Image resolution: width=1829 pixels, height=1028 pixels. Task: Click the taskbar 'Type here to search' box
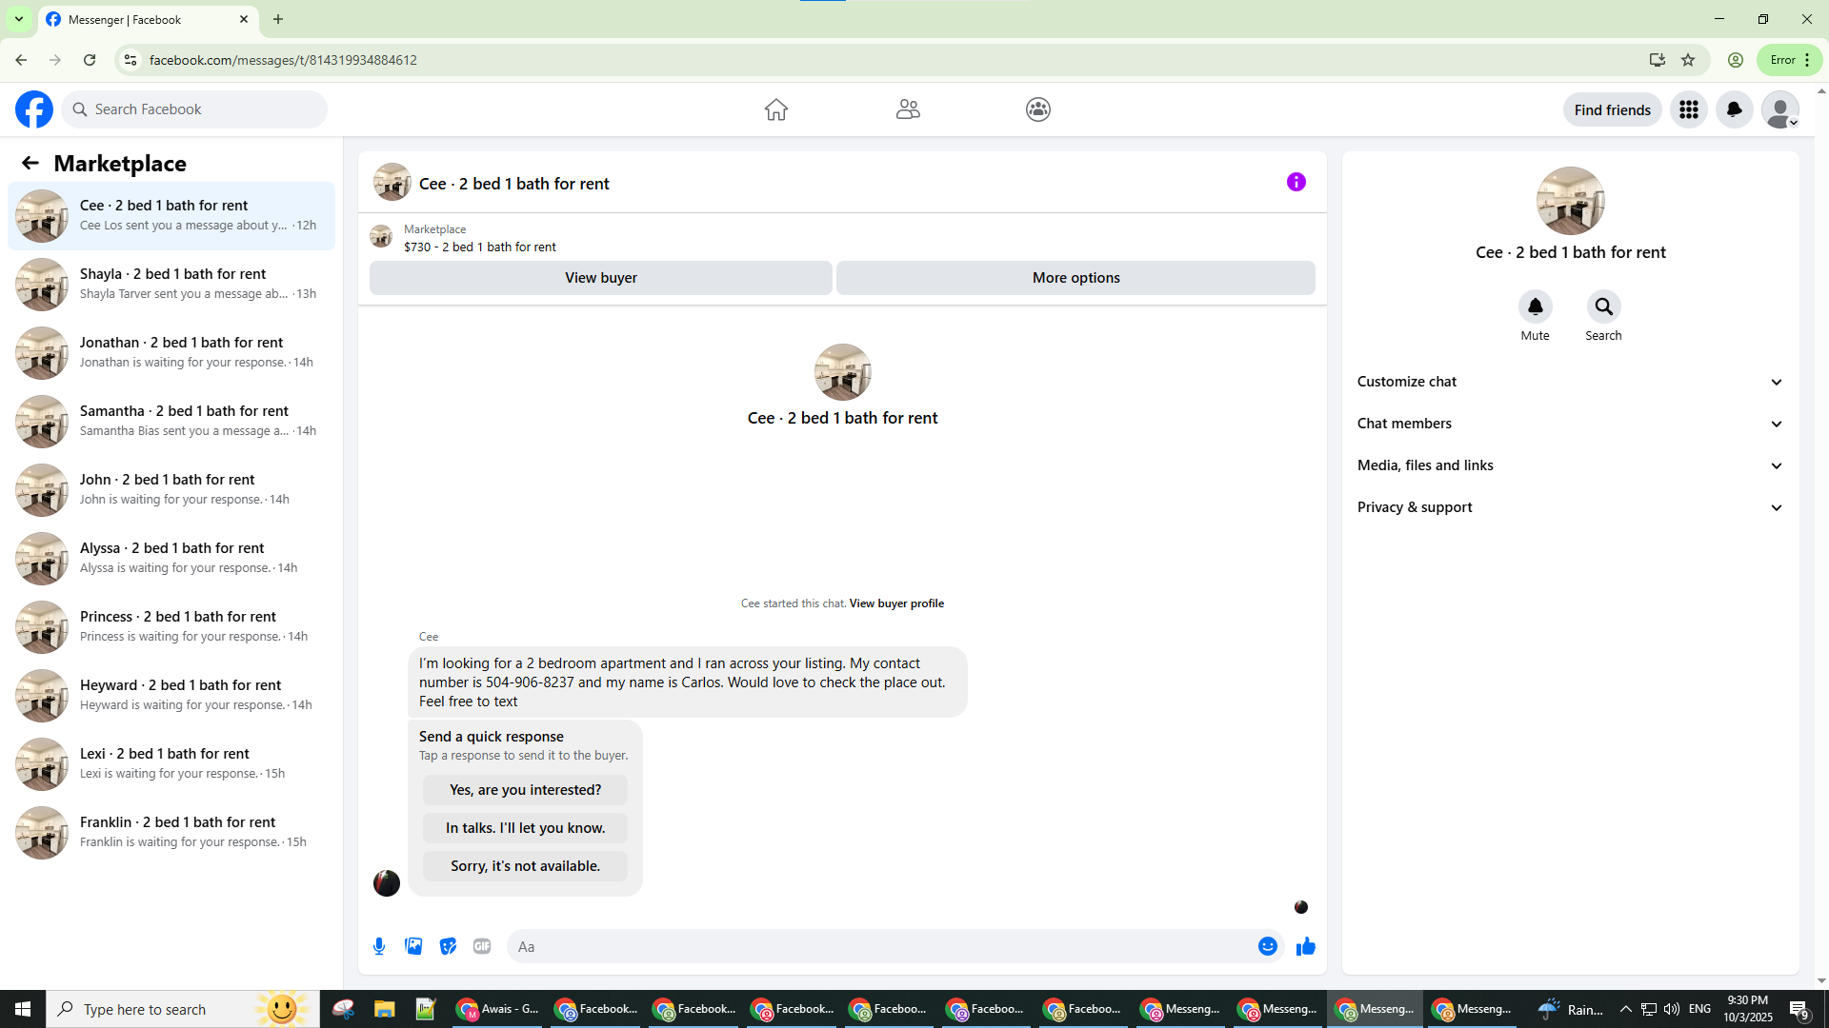[183, 1009]
